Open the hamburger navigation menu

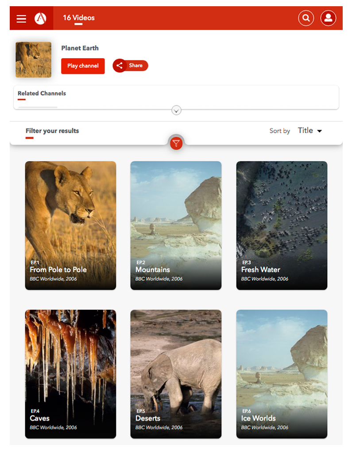click(21, 18)
